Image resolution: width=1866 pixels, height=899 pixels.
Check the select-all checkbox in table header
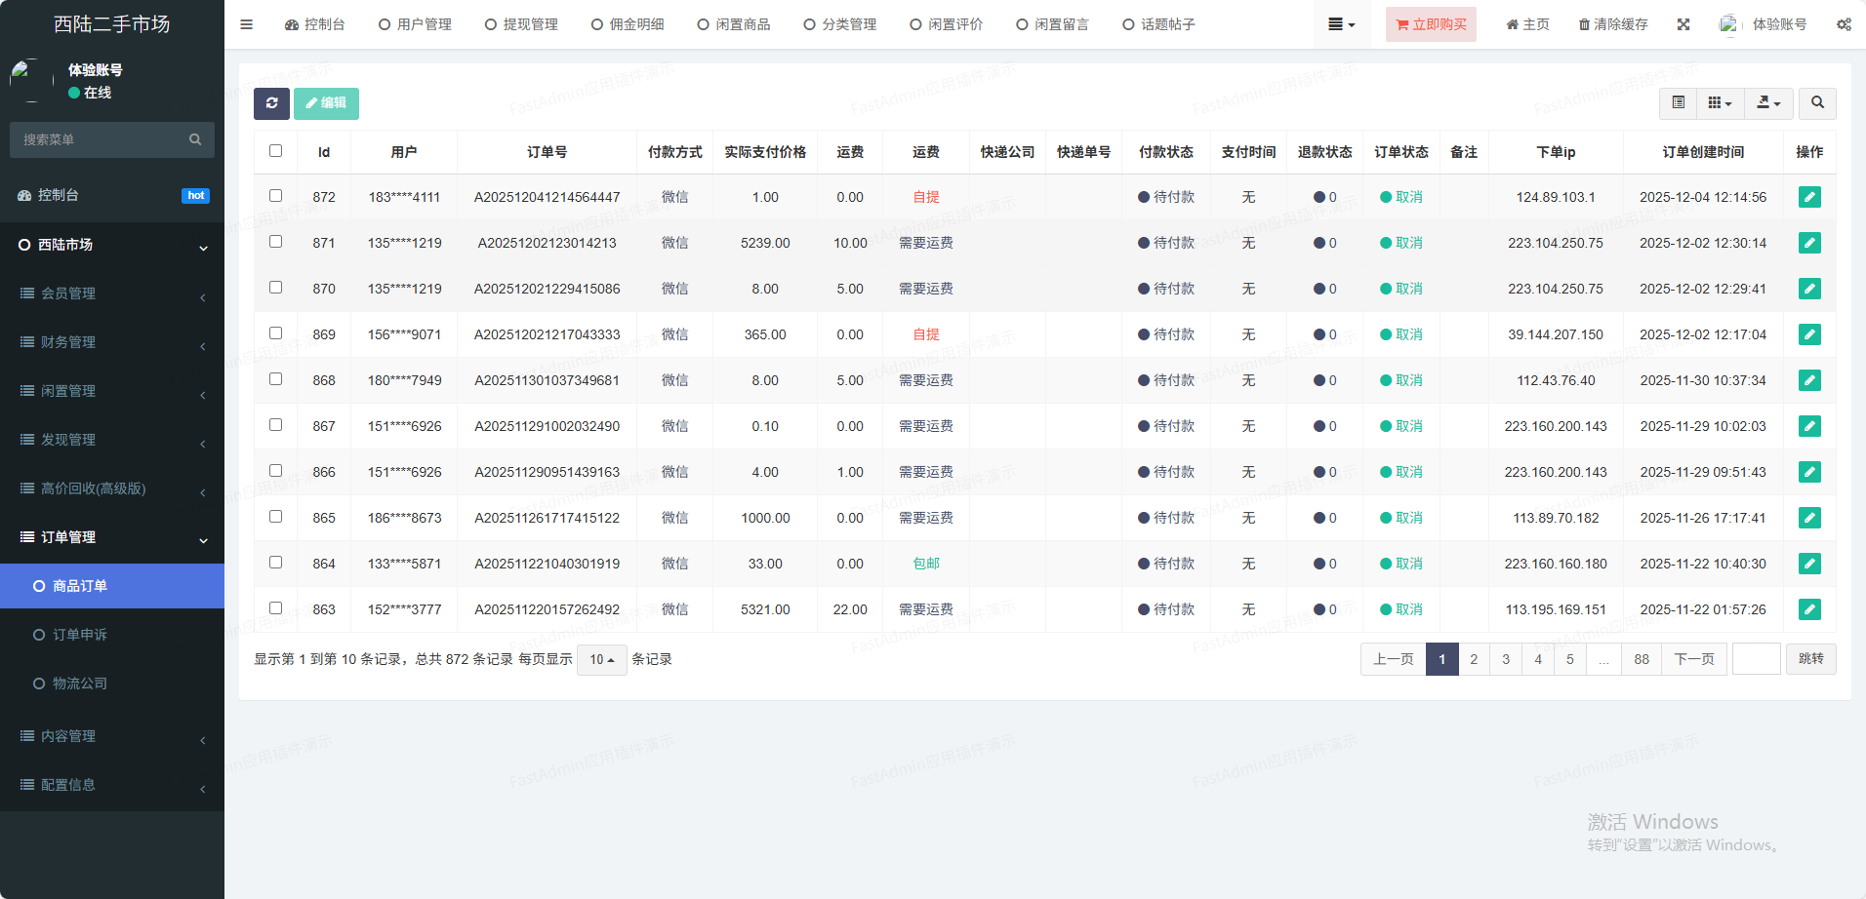click(275, 151)
